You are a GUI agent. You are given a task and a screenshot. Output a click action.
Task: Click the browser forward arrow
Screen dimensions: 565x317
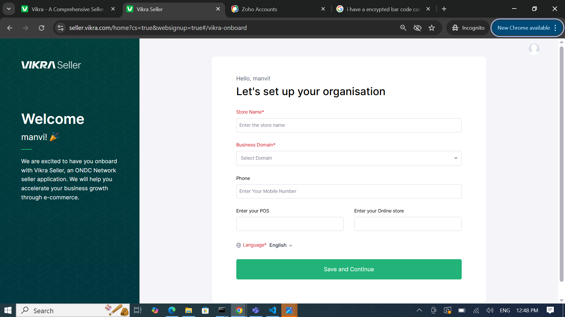pos(26,28)
